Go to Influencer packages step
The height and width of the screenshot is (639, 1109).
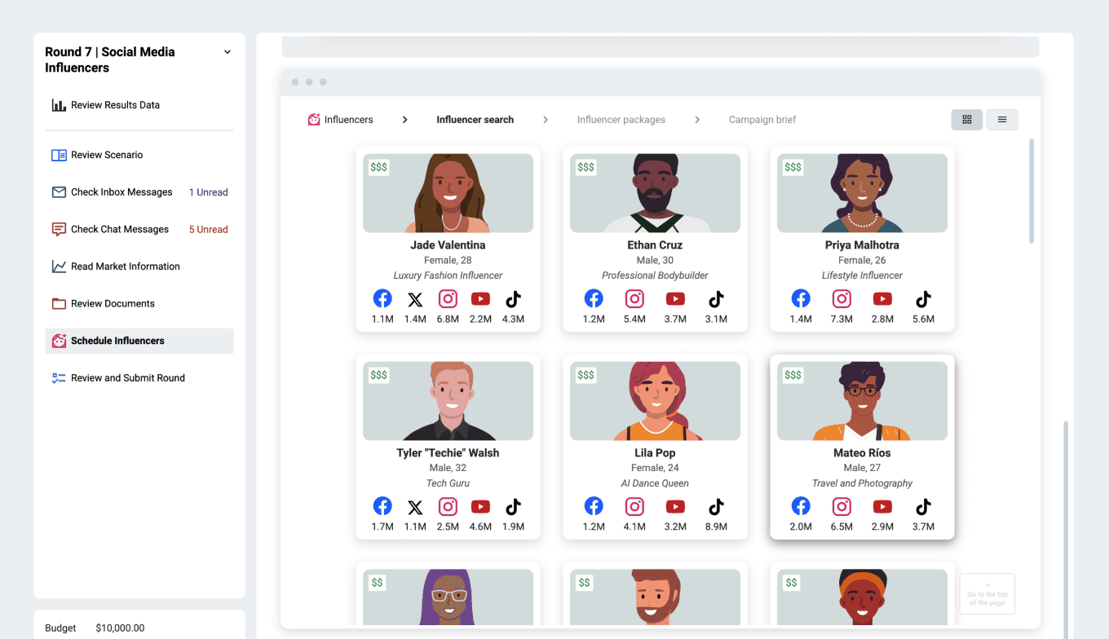(x=621, y=120)
